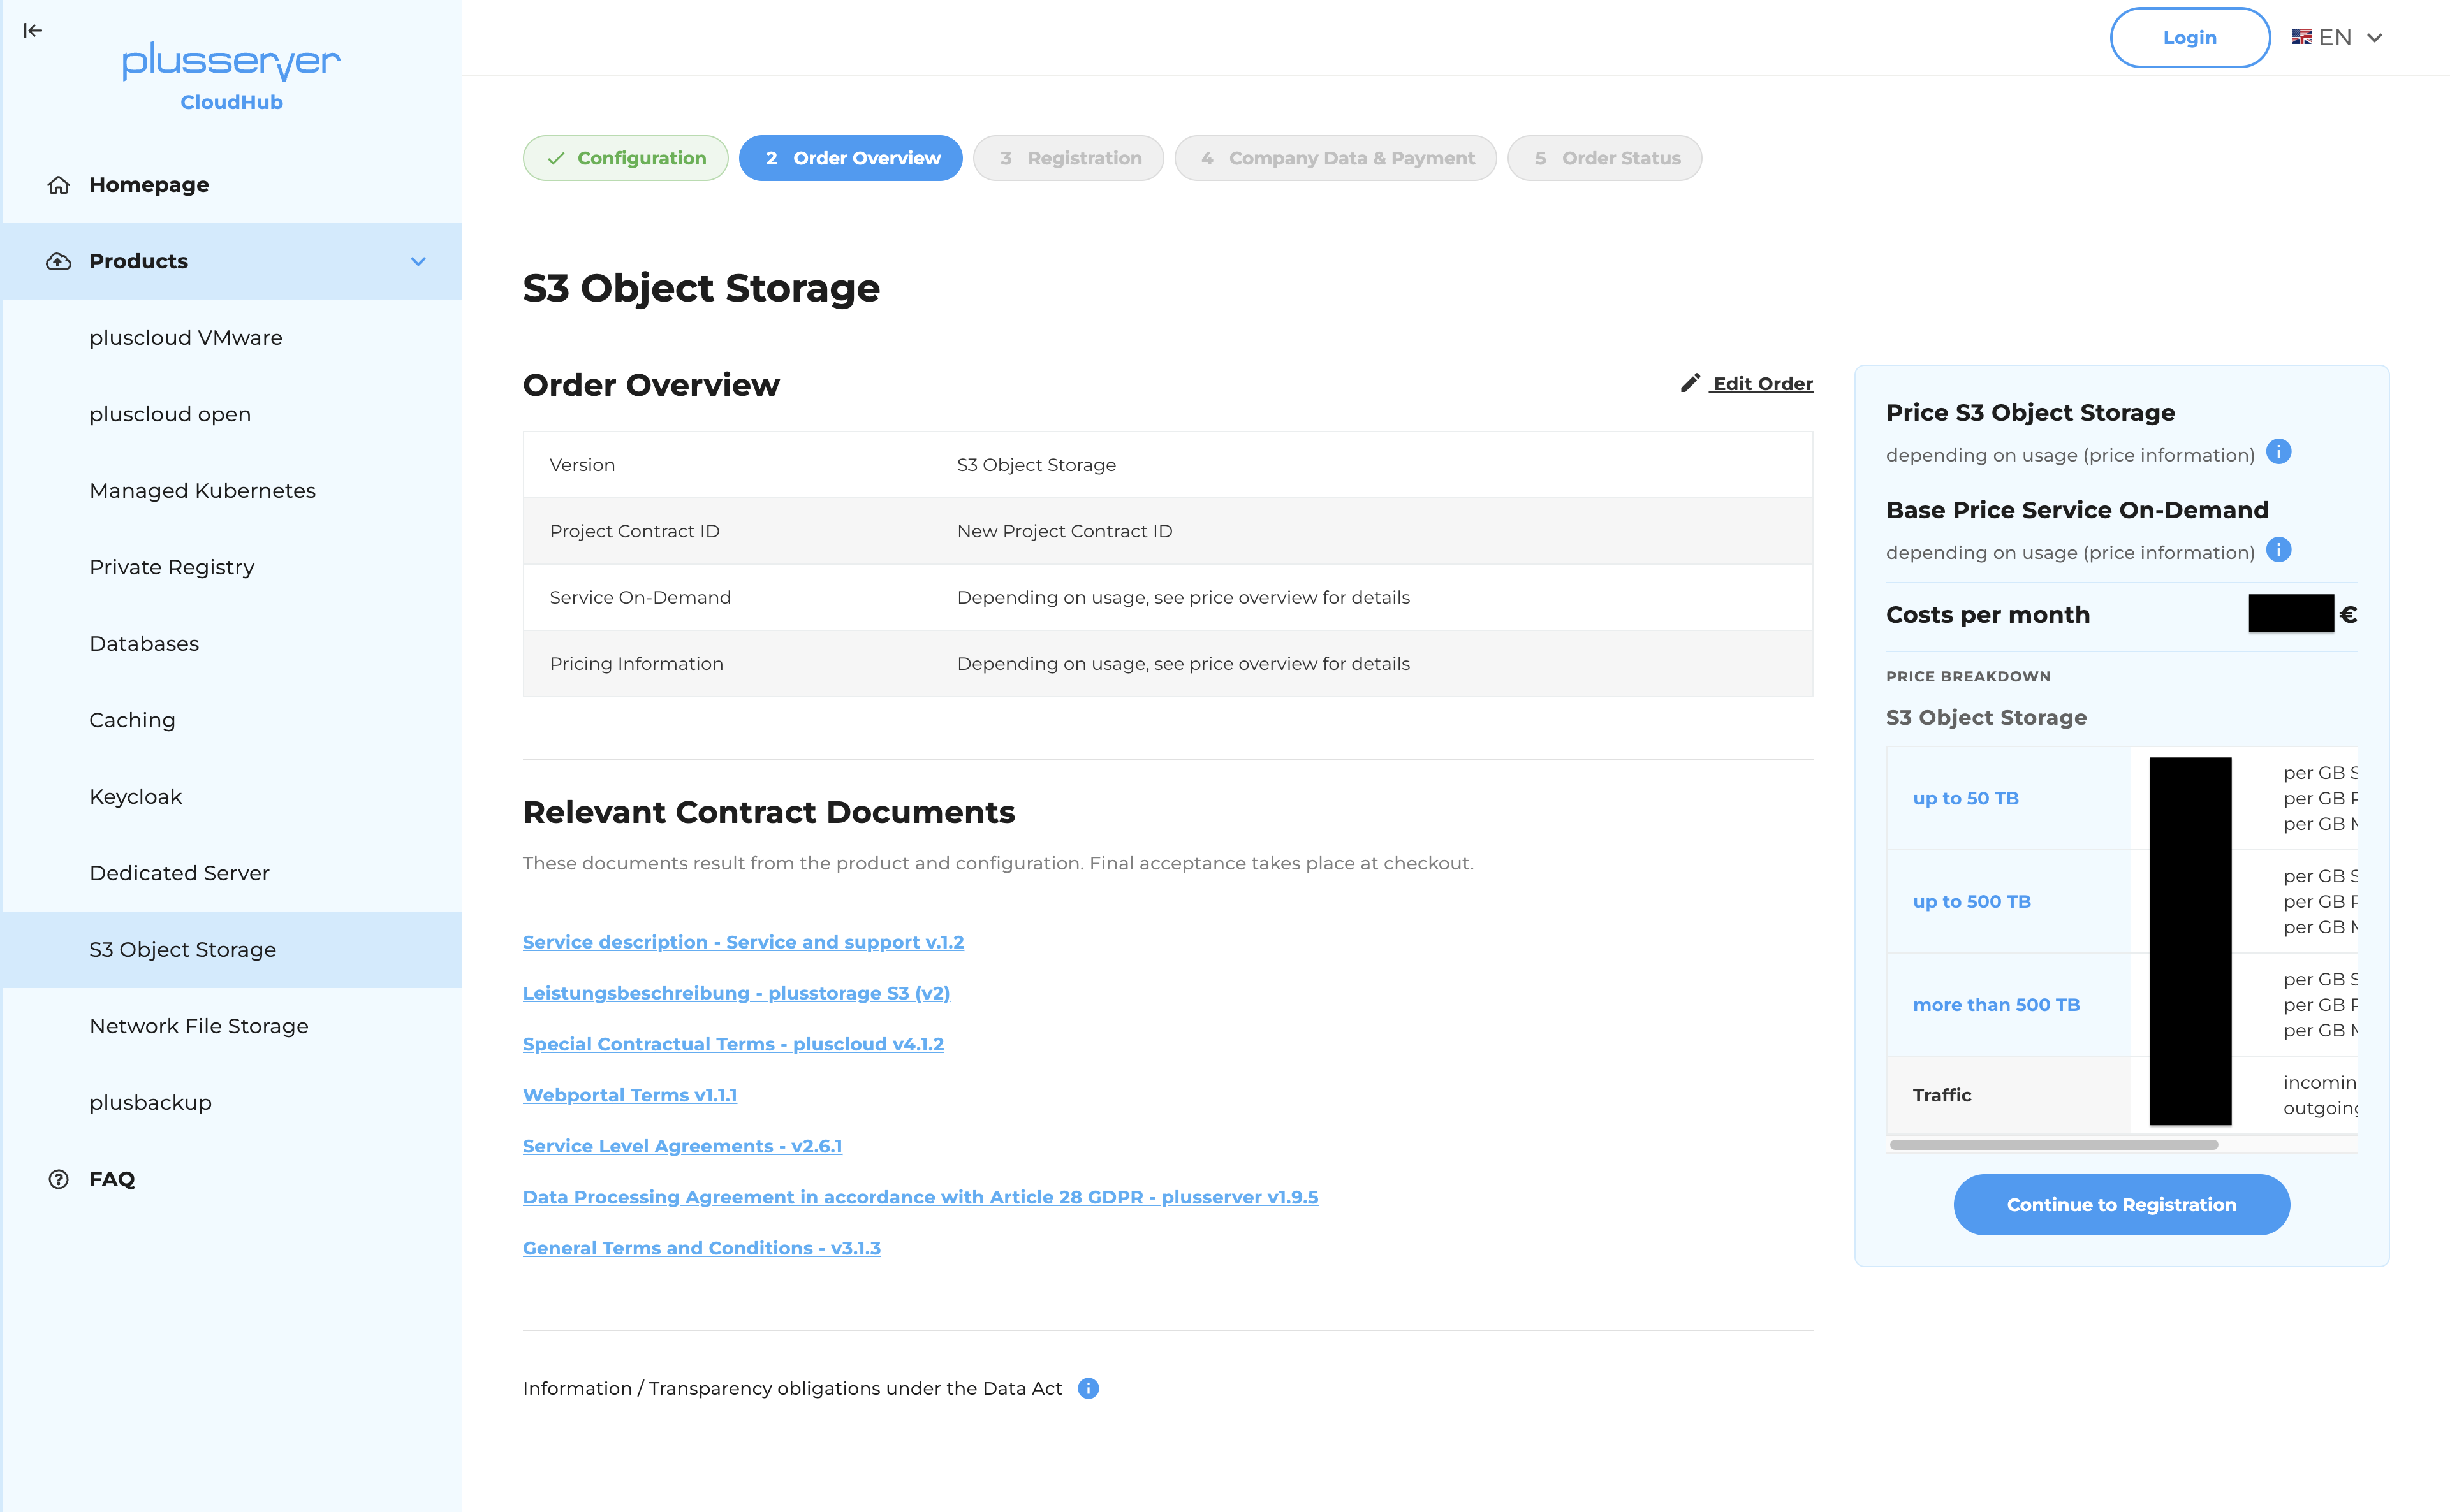Collapse the Products menu chevron
The height and width of the screenshot is (1512, 2450).
(x=418, y=261)
